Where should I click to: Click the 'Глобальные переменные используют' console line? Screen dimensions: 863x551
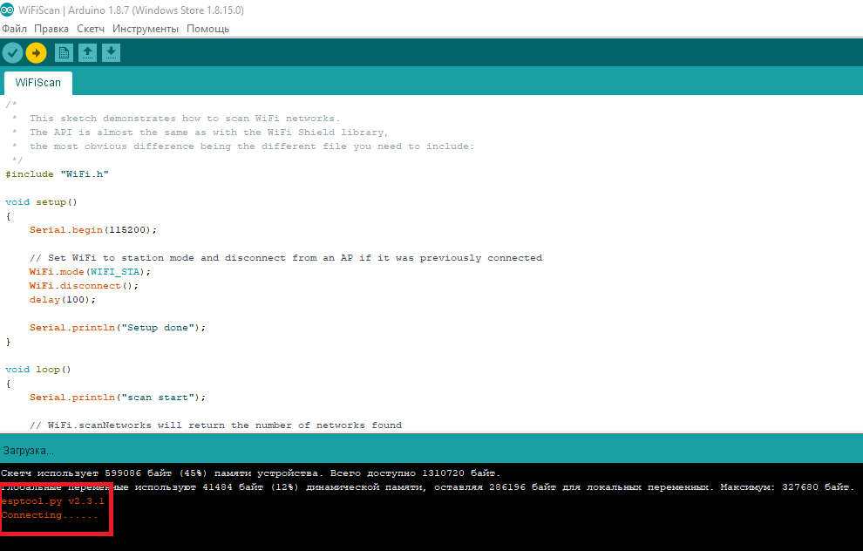[427, 487]
